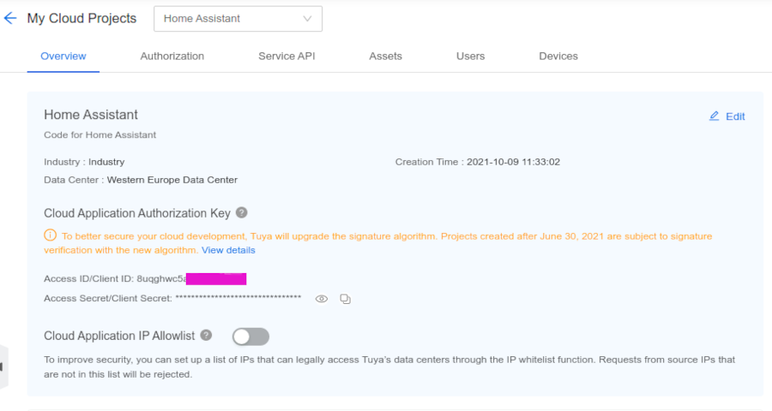Click the Access ID value 8uqghwc5
Screen dimensions: 772x411
coord(161,279)
